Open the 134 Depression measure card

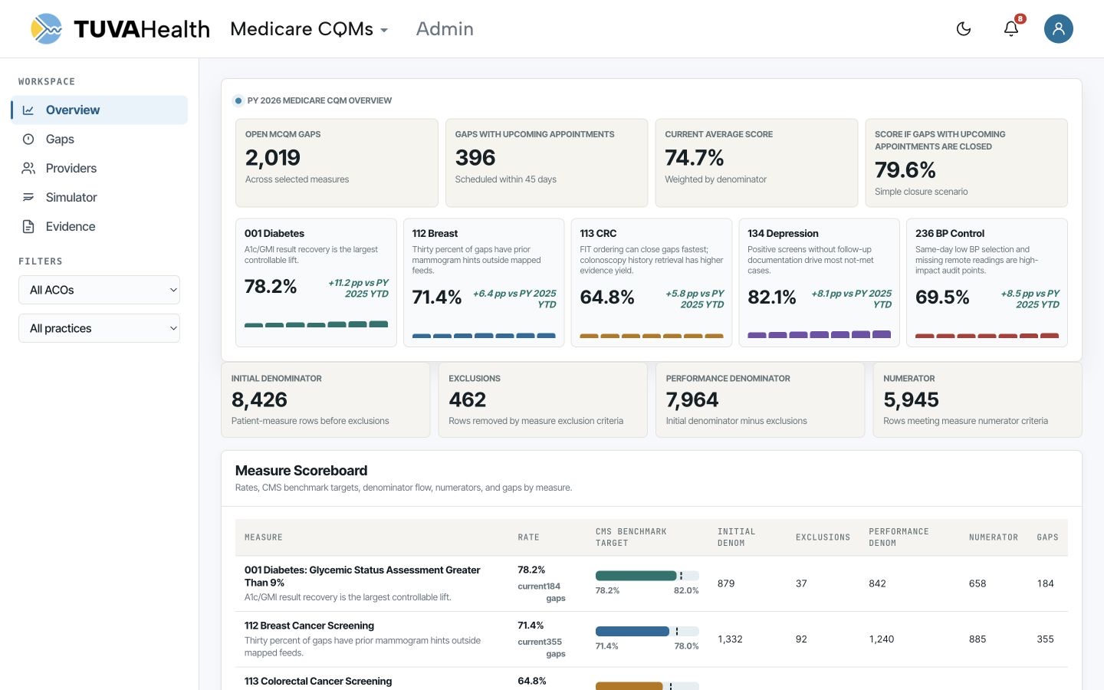pos(819,283)
